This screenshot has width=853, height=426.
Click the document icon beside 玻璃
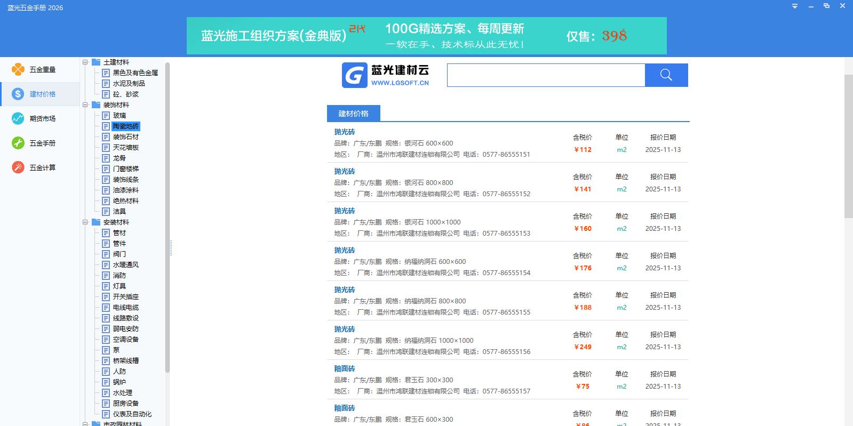click(106, 116)
